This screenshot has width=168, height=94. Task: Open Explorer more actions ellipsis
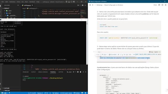pos(18,5)
